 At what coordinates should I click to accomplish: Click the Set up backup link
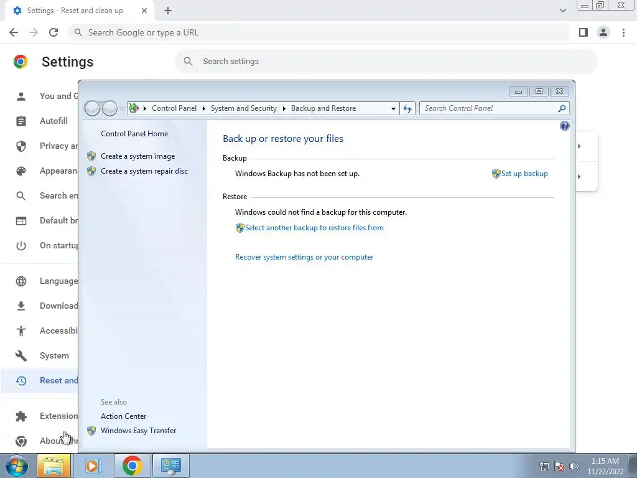coord(524,174)
